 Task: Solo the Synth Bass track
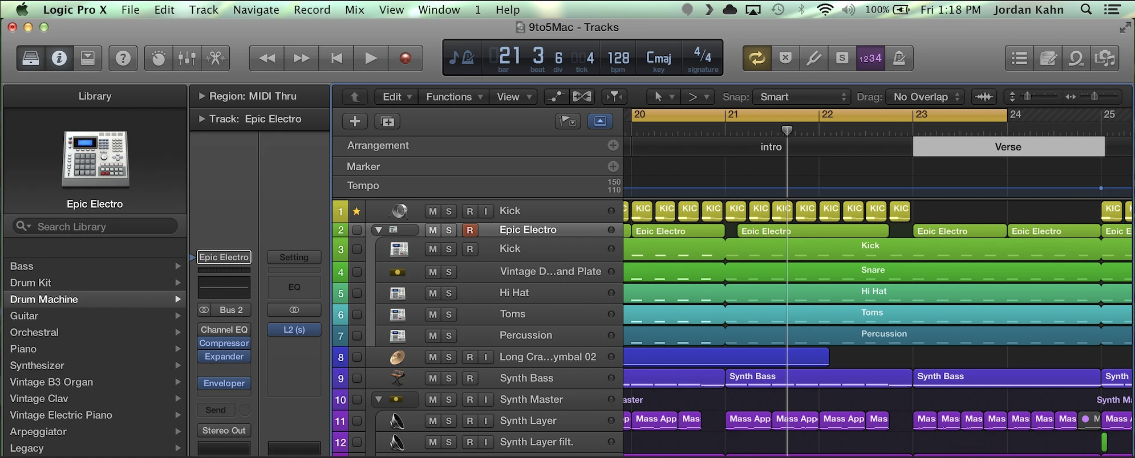point(449,378)
